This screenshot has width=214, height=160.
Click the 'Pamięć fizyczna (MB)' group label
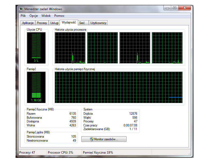click(x=40, y=109)
